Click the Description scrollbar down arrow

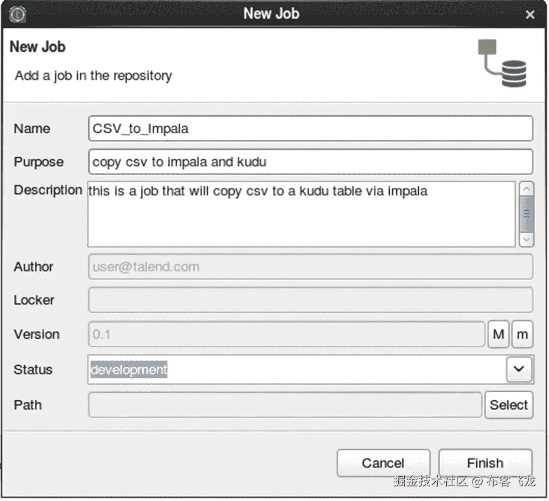(x=526, y=240)
